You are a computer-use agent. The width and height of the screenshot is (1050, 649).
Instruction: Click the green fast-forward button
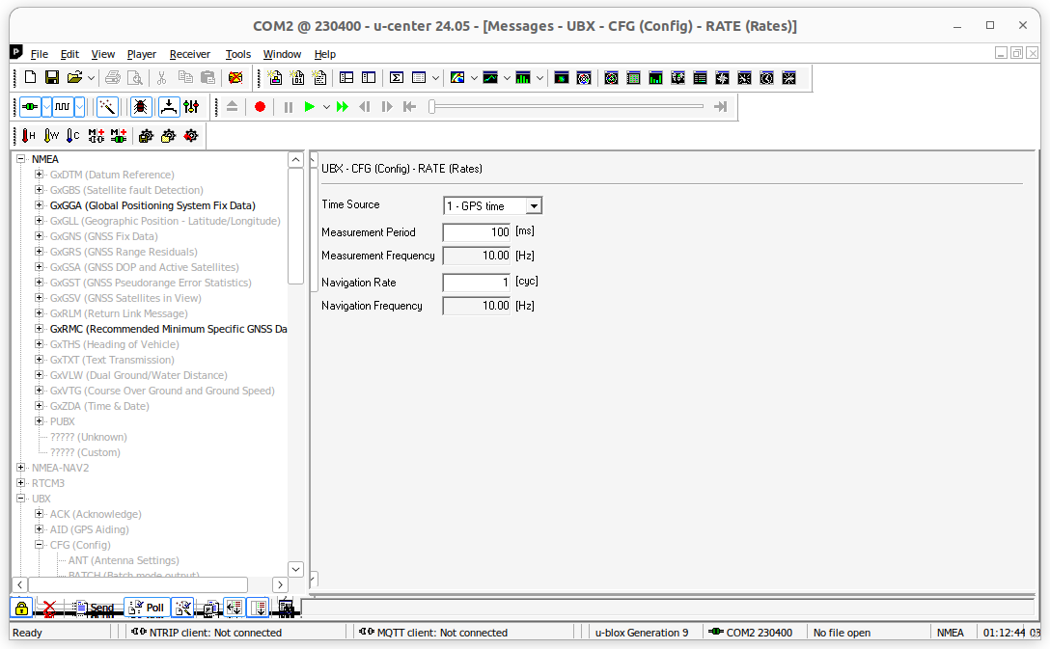343,106
